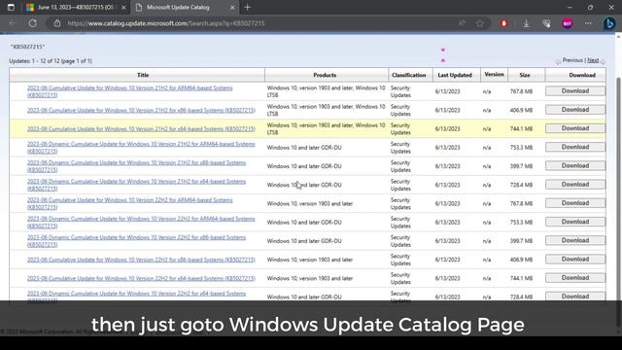Reload the page with the refresh icon
The height and width of the screenshot is (350, 622).
pos(32,23)
